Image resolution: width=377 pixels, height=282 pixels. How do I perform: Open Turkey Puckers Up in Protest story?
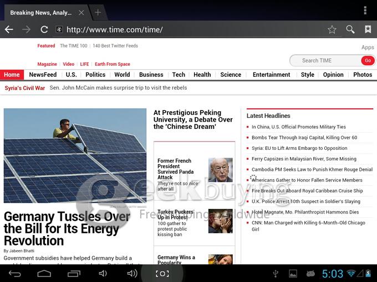[176, 215]
